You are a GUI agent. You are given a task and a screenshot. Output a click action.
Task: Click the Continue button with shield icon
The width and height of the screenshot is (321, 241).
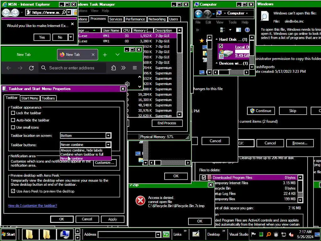(x=261, y=111)
